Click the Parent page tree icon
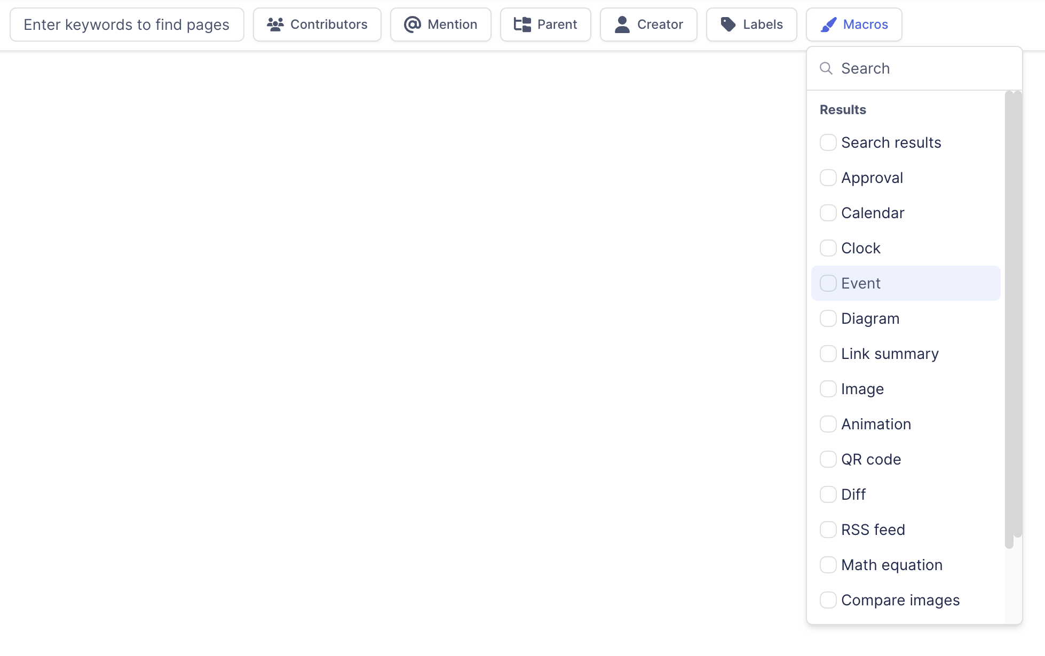This screenshot has width=1045, height=656. [522, 24]
